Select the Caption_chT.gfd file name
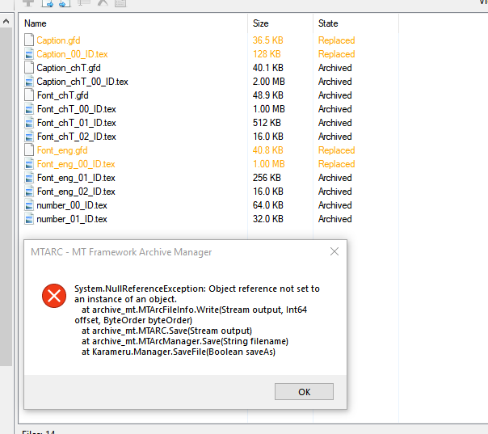The width and height of the screenshot is (488, 434). point(69,68)
